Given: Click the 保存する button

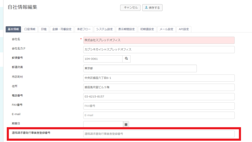Looking at the screenshot, I should tap(152, 7).
